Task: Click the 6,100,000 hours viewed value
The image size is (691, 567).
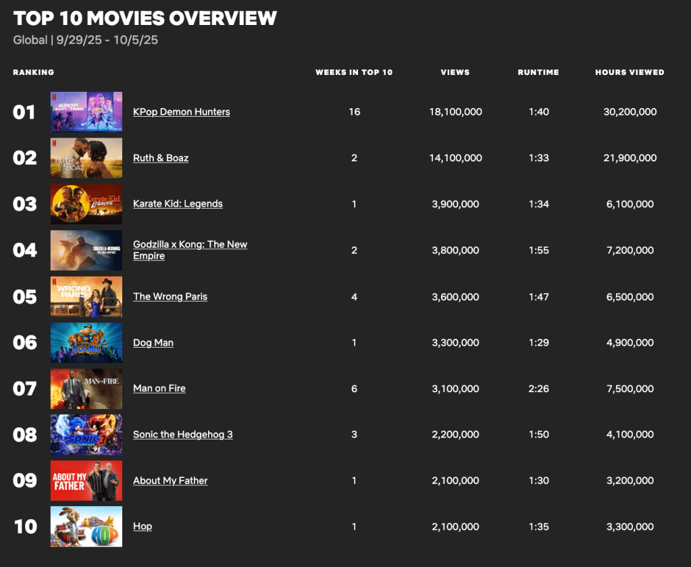Action: pyautogui.click(x=630, y=205)
